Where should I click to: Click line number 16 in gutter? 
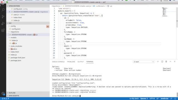pos(54,44)
